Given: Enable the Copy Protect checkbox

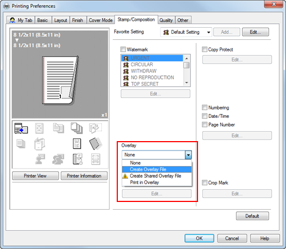Looking at the screenshot, I should [x=205, y=49].
